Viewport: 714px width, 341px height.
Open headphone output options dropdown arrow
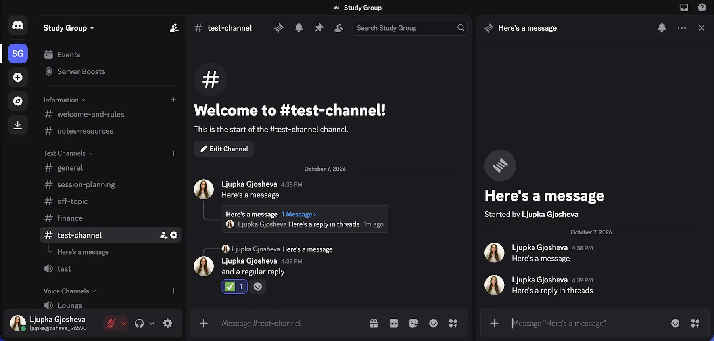(x=152, y=323)
